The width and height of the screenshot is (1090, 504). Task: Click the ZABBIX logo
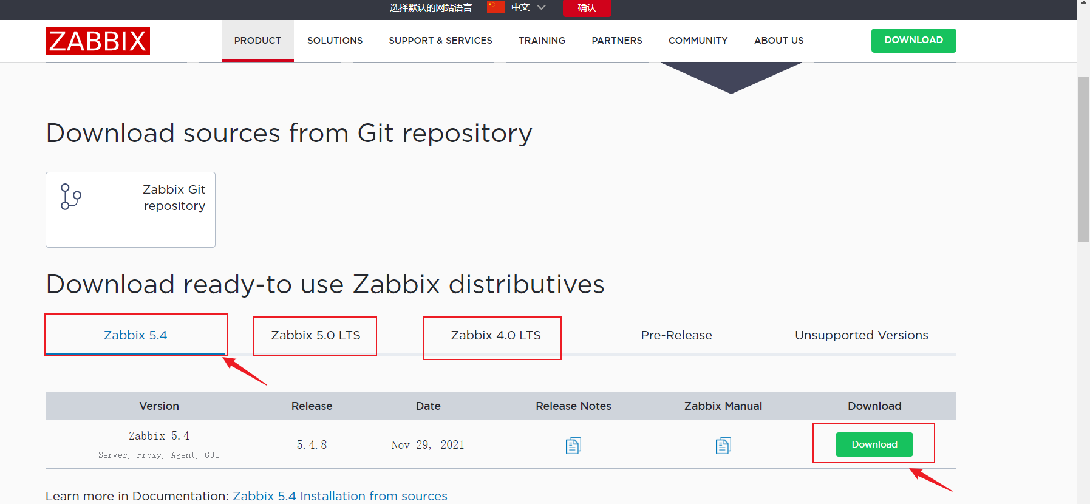[98, 41]
